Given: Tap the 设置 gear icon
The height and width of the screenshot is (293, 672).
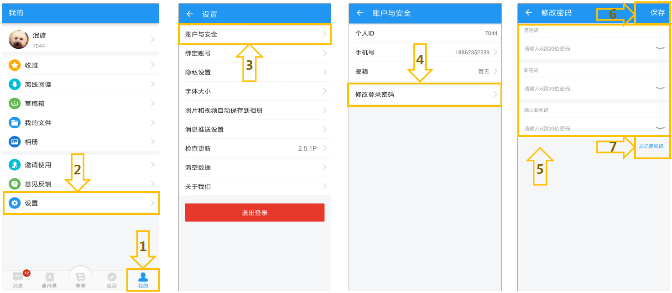Looking at the screenshot, I should [15, 203].
